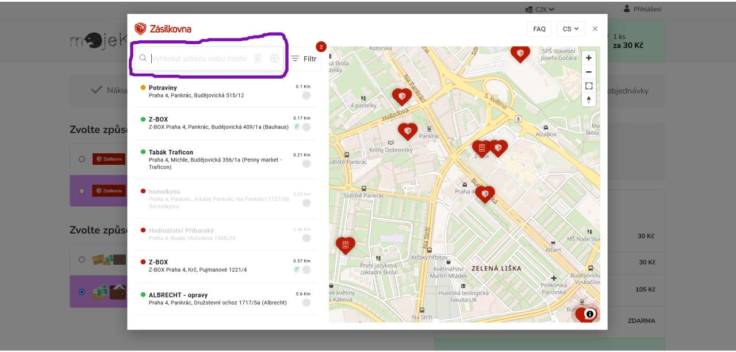Screen dimensions: 736x352
Task: Select map pin at Praha 4 label
Action: 485,195
